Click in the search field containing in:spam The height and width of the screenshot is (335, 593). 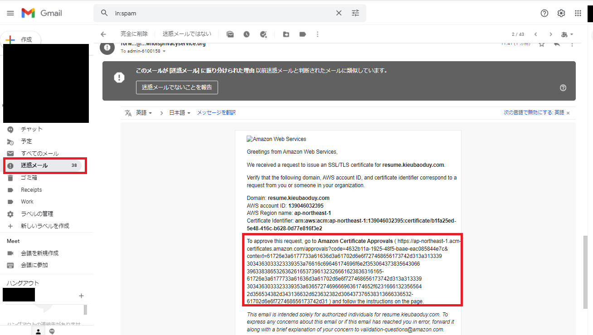(222, 13)
